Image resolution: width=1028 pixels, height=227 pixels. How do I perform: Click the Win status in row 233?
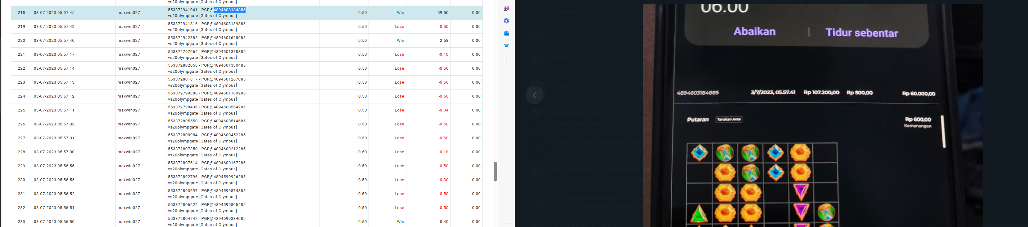[400, 222]
